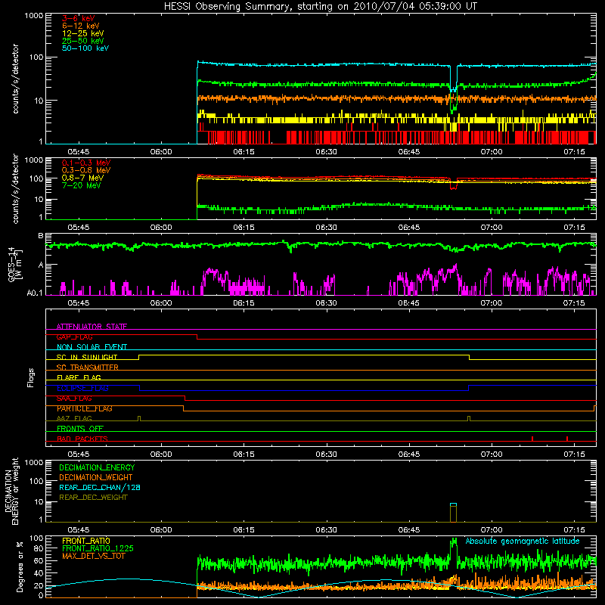Select the 12-25 keV legend label
The height and width of the screenshot is (605, 605).
coord(82,33)
